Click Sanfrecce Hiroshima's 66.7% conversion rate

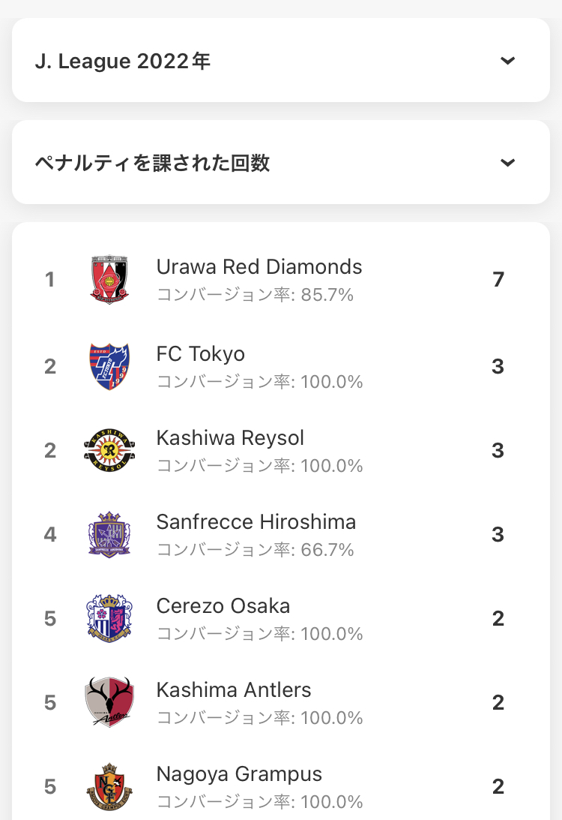(256, 550)
